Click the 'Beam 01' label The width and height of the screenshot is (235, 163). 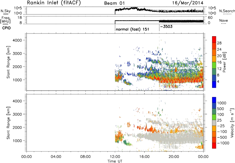pyautogui.click(x=115, y=3)
